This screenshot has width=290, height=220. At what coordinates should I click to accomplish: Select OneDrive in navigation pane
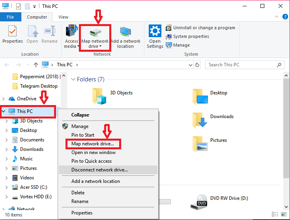pos(22,99)
